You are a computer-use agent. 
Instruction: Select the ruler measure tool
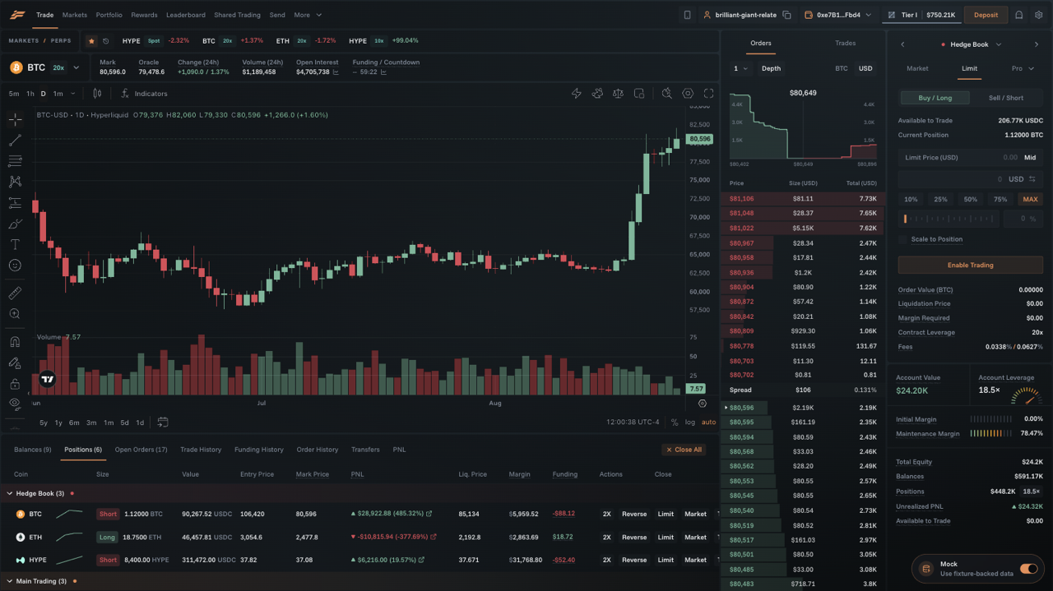(15, 293)
